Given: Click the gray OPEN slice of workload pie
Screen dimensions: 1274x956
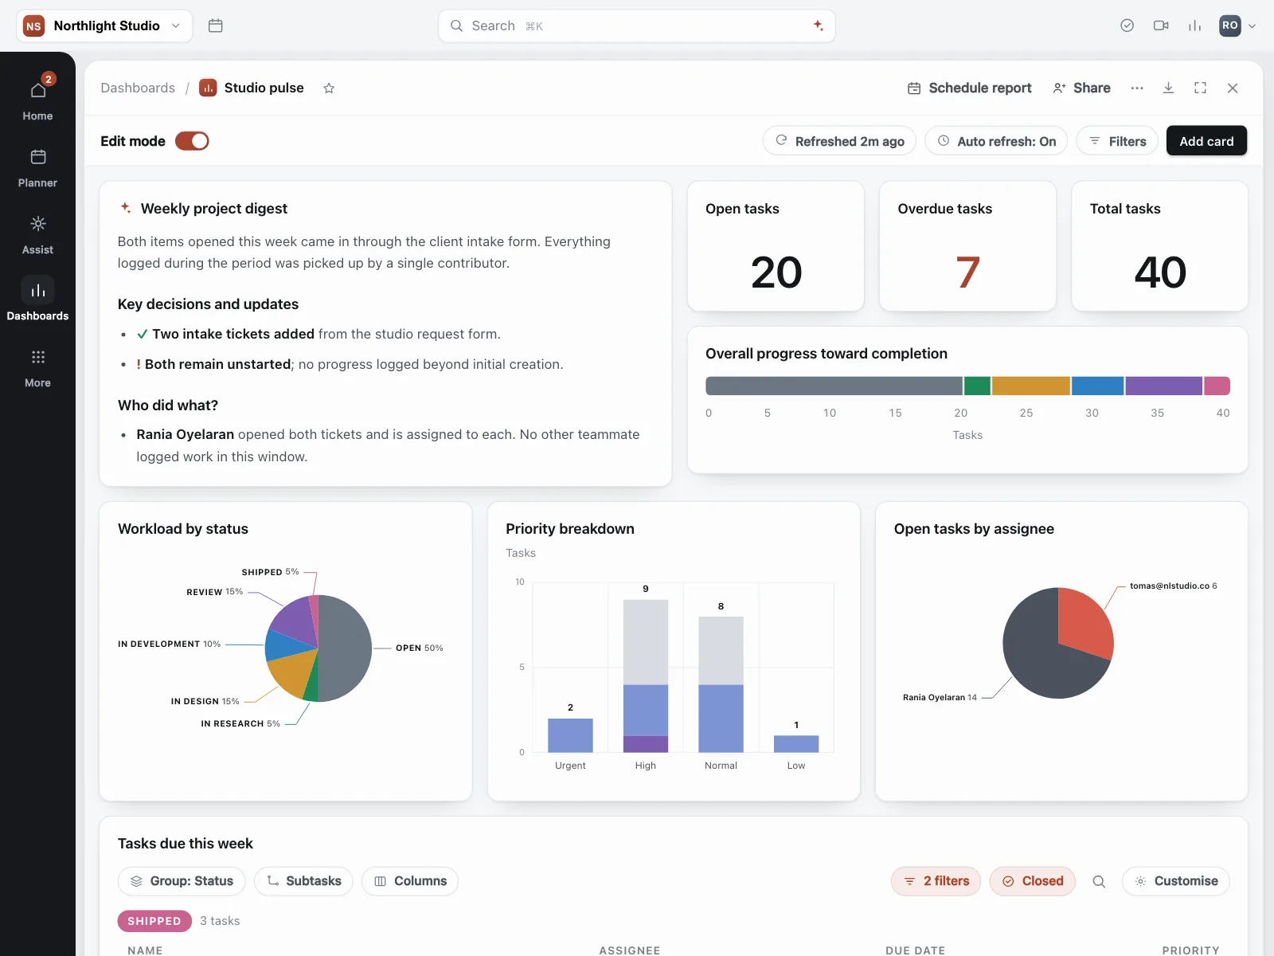Looking at the screenshot, I should tap(346, 648).
